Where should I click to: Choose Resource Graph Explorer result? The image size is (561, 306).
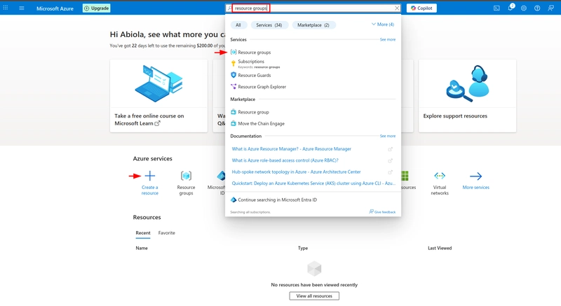(262, 87)
